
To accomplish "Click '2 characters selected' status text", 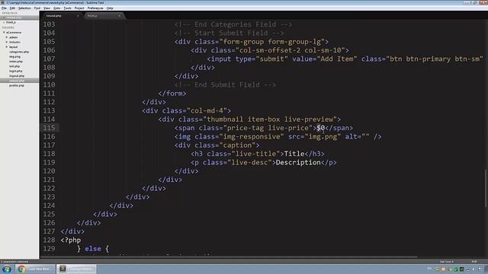I will click(14, 262).
